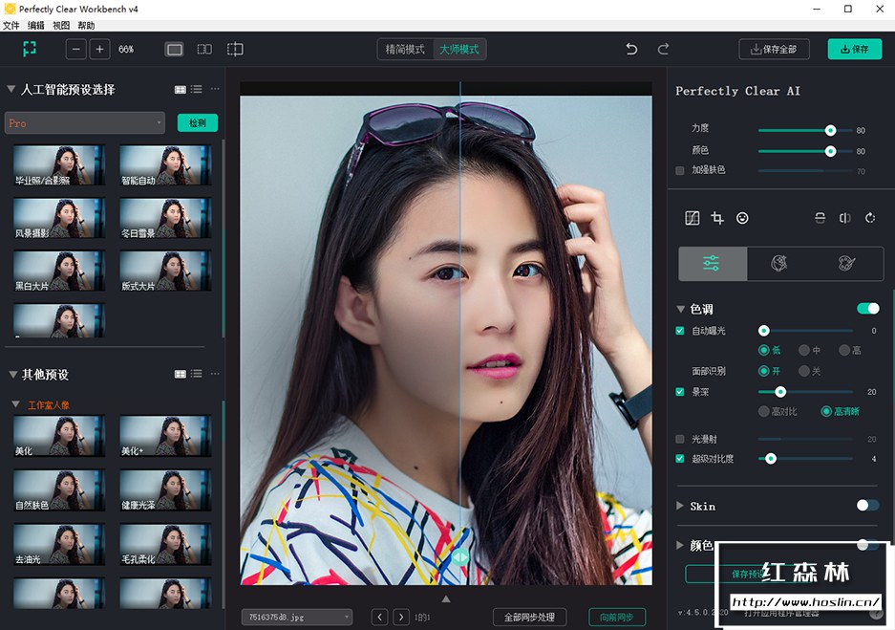
Task: Zoom out with the minus button
Action: pyautogui.click(x=75, y=49)
